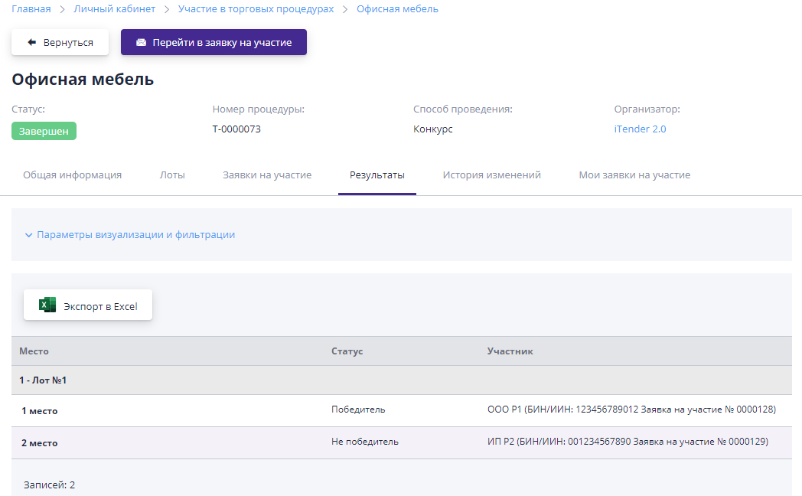The width and height of the screenshot is (802, 496).
Task: Expand Параметры визуализации и фильтрации section
Action: 135,235
